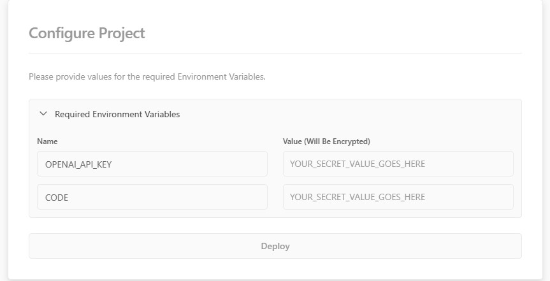Click the environment variables instruction text
The height and width of the screenshot is (281, 550).
[147, 76]
